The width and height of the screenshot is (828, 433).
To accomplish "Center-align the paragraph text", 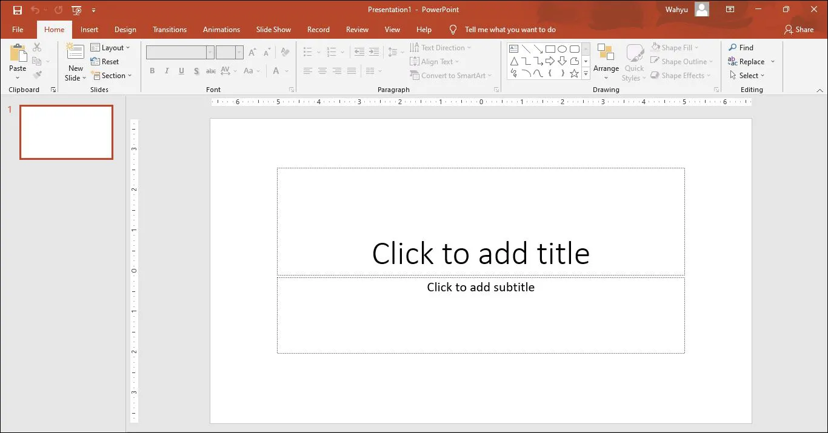I will (x=322, y=71).
